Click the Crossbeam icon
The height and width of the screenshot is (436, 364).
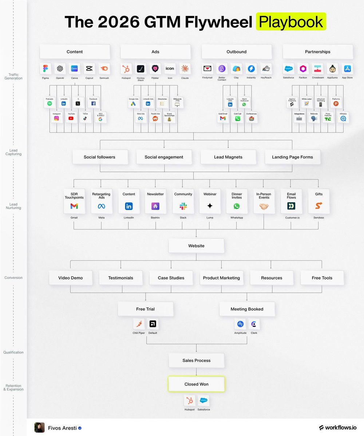[318, 69]
